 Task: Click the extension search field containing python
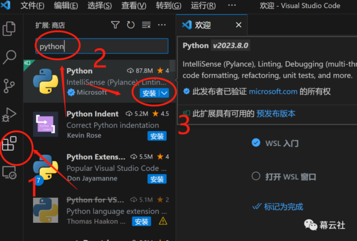[x=102, y=47]
